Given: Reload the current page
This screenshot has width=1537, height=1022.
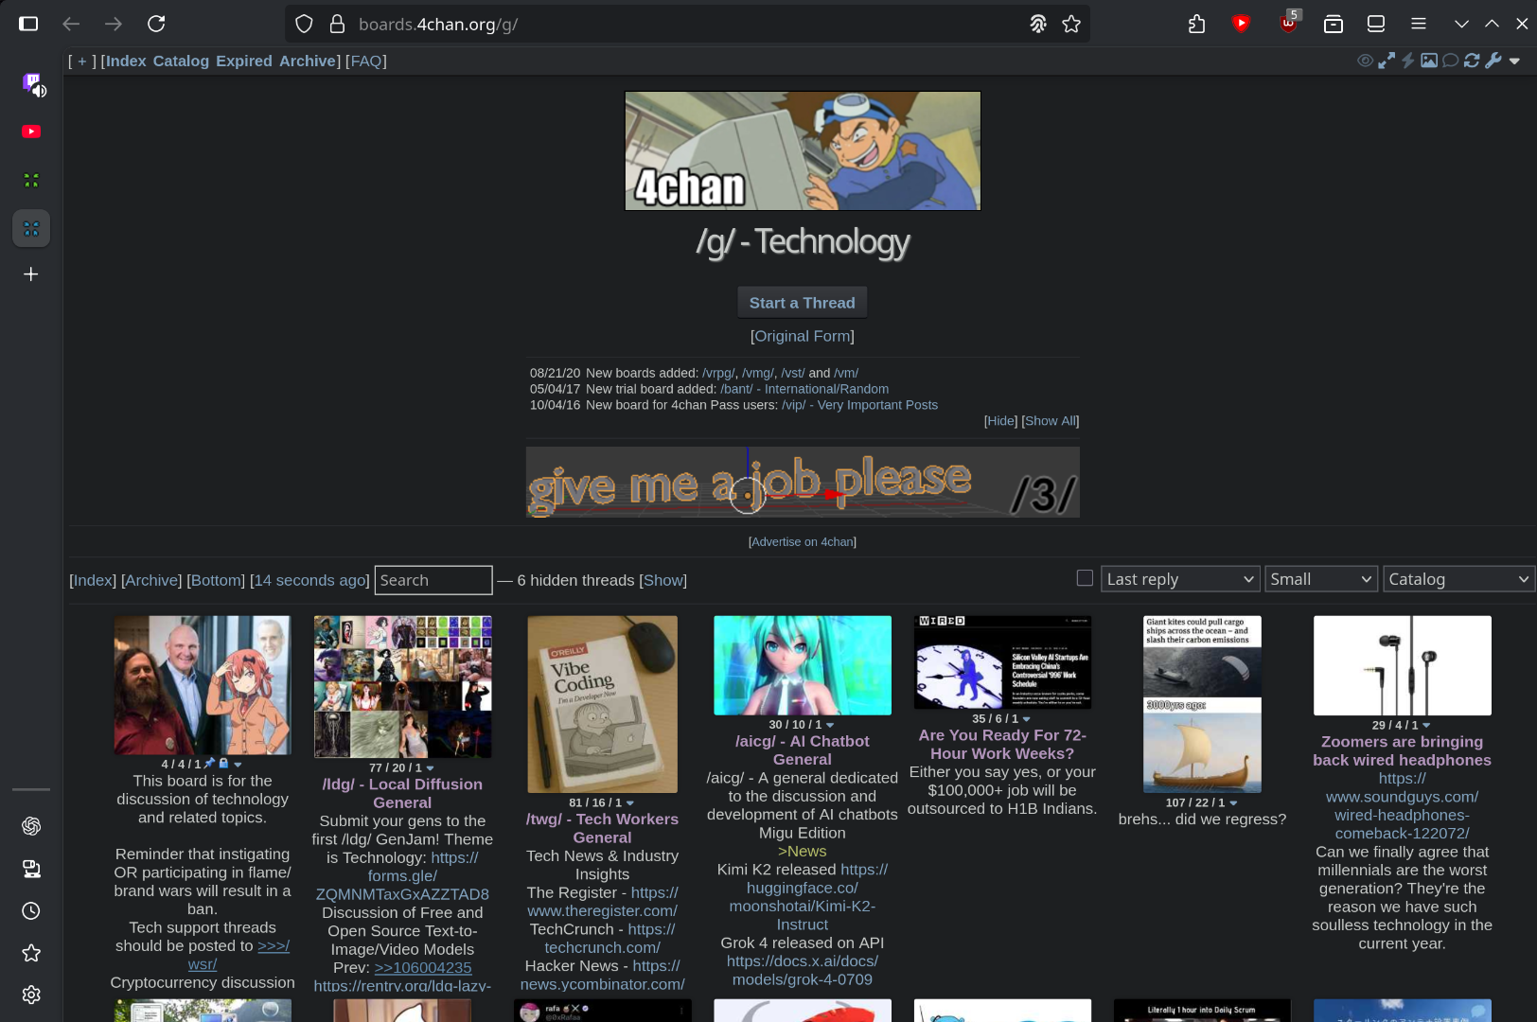Looking at the screenshot, I should point(156,24).
